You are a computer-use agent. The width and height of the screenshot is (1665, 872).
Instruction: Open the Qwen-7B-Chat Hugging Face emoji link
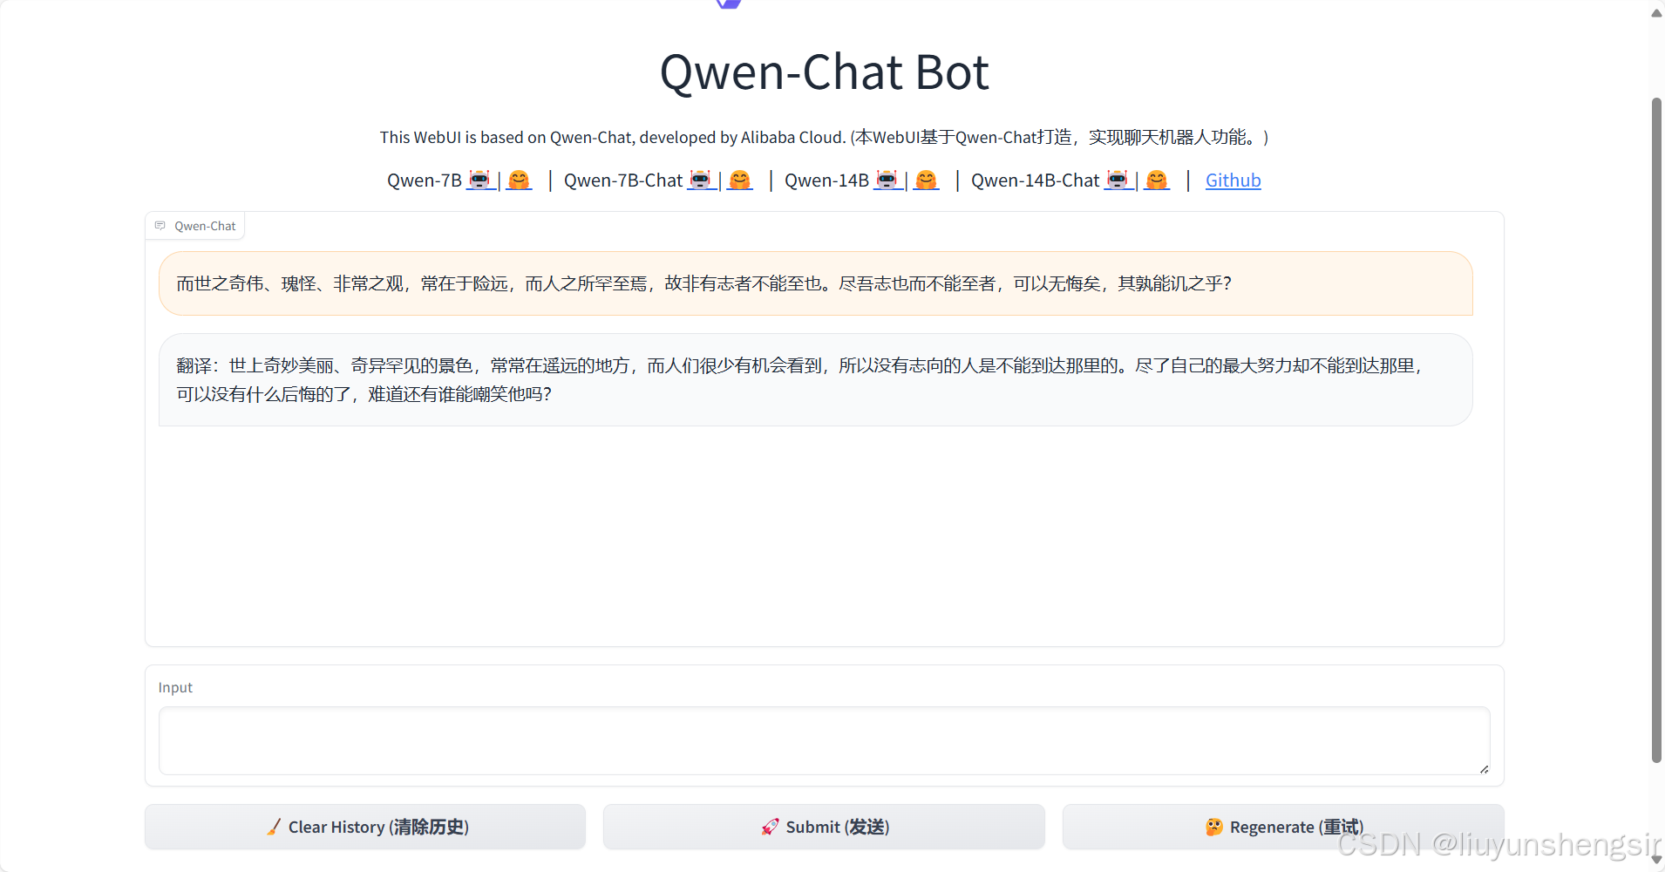739,181
